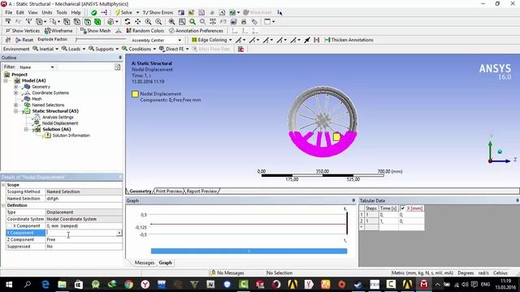The height and width of the screenshot is (292, 520).
Task: Click the Explode Factor slider
Action: coord(100,40)
